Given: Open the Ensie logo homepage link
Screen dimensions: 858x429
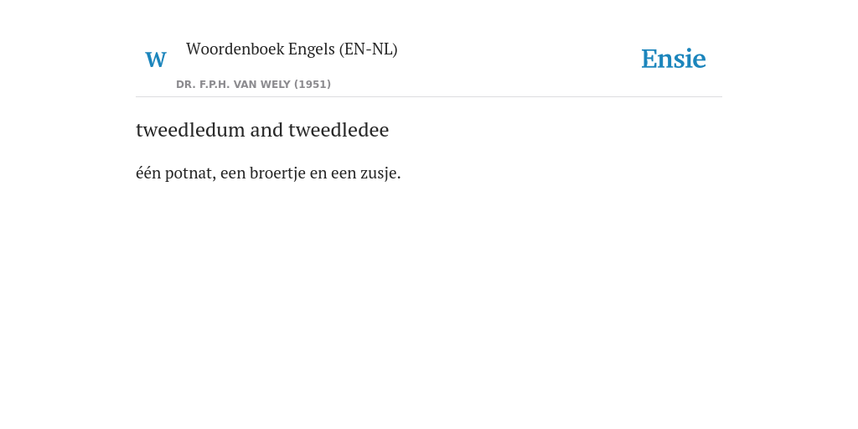Looking at the screenshot, I should [673, 59].
